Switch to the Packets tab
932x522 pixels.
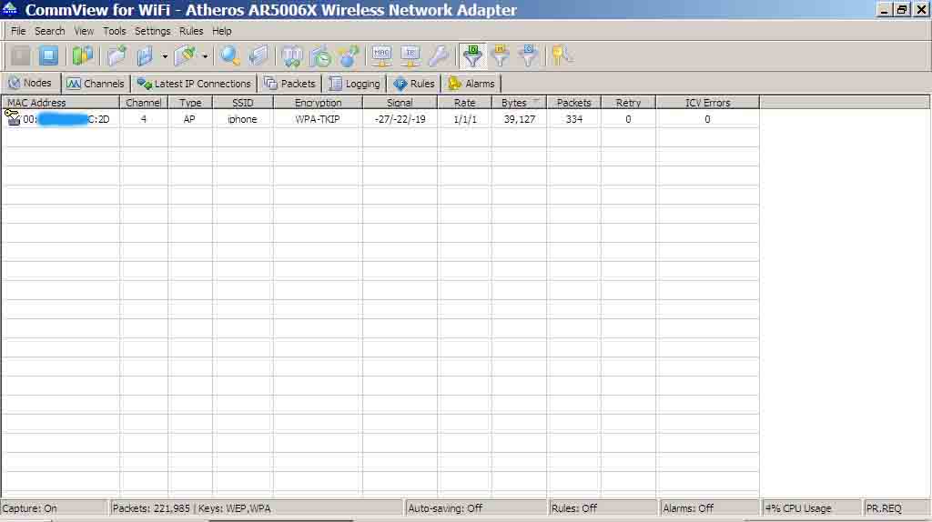(289, 84)
